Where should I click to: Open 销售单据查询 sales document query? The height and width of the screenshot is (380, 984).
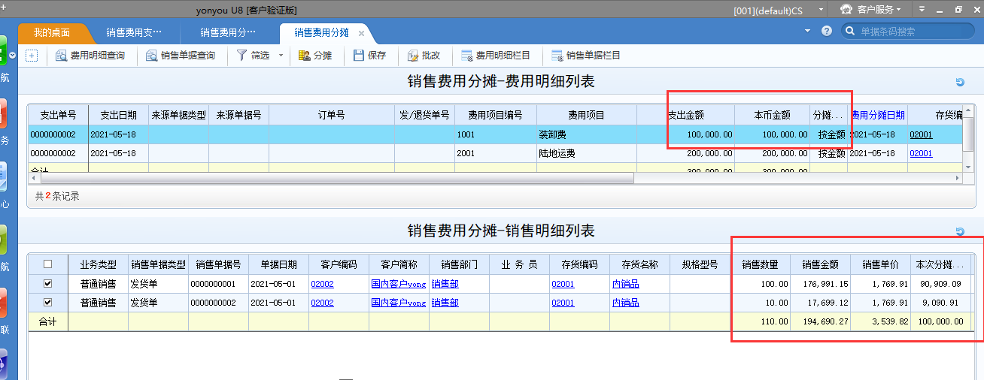[181, 56]
